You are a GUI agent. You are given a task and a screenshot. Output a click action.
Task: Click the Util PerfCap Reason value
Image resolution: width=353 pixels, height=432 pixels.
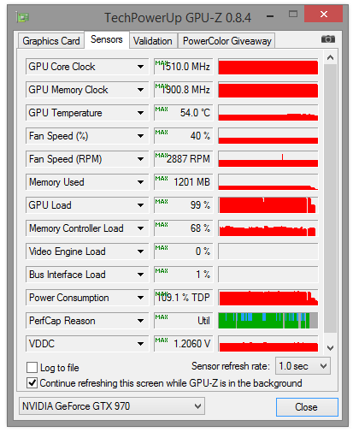(184, 321)
